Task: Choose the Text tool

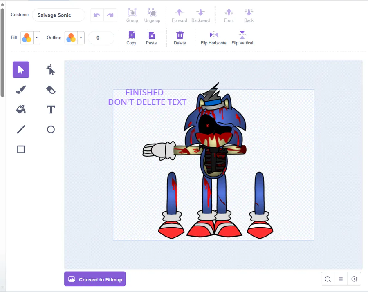Action: 51,110
